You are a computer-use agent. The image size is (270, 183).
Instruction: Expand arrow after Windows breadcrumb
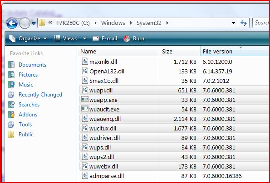coord(131,23)
